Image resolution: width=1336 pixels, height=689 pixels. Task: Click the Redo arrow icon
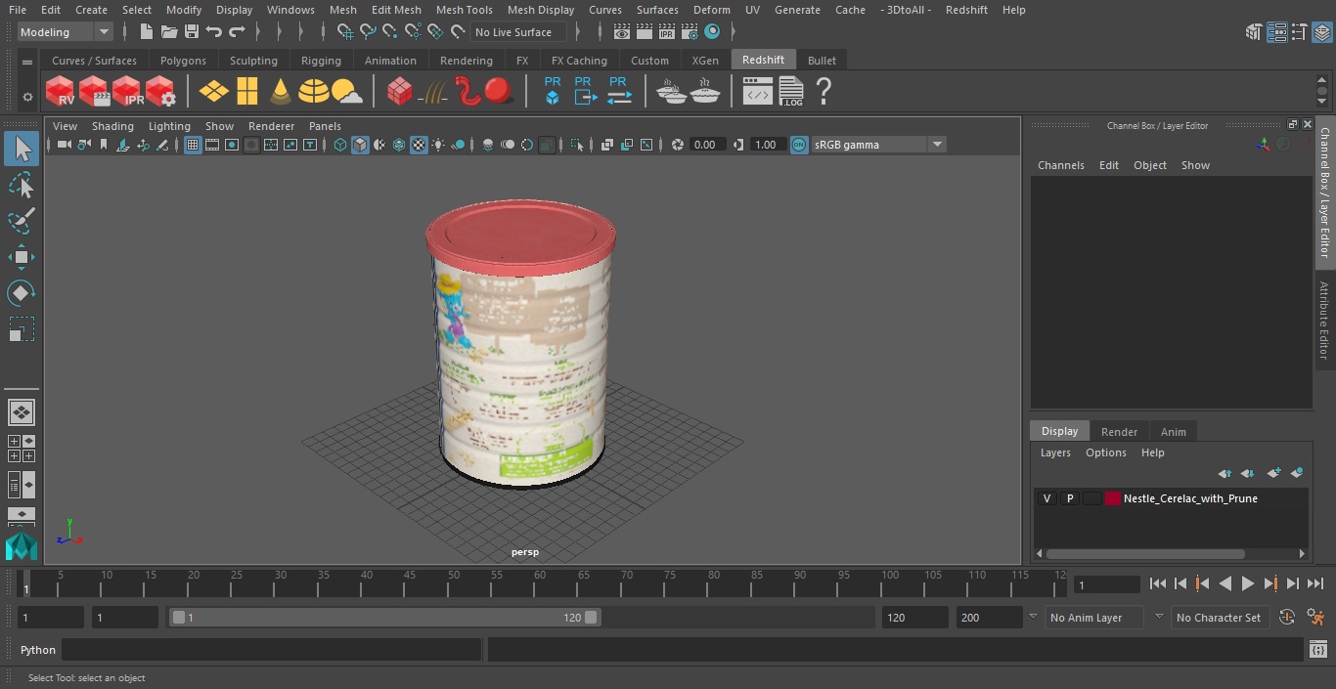237,32
